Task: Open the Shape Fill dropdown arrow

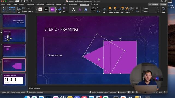Action: (62, 8)
